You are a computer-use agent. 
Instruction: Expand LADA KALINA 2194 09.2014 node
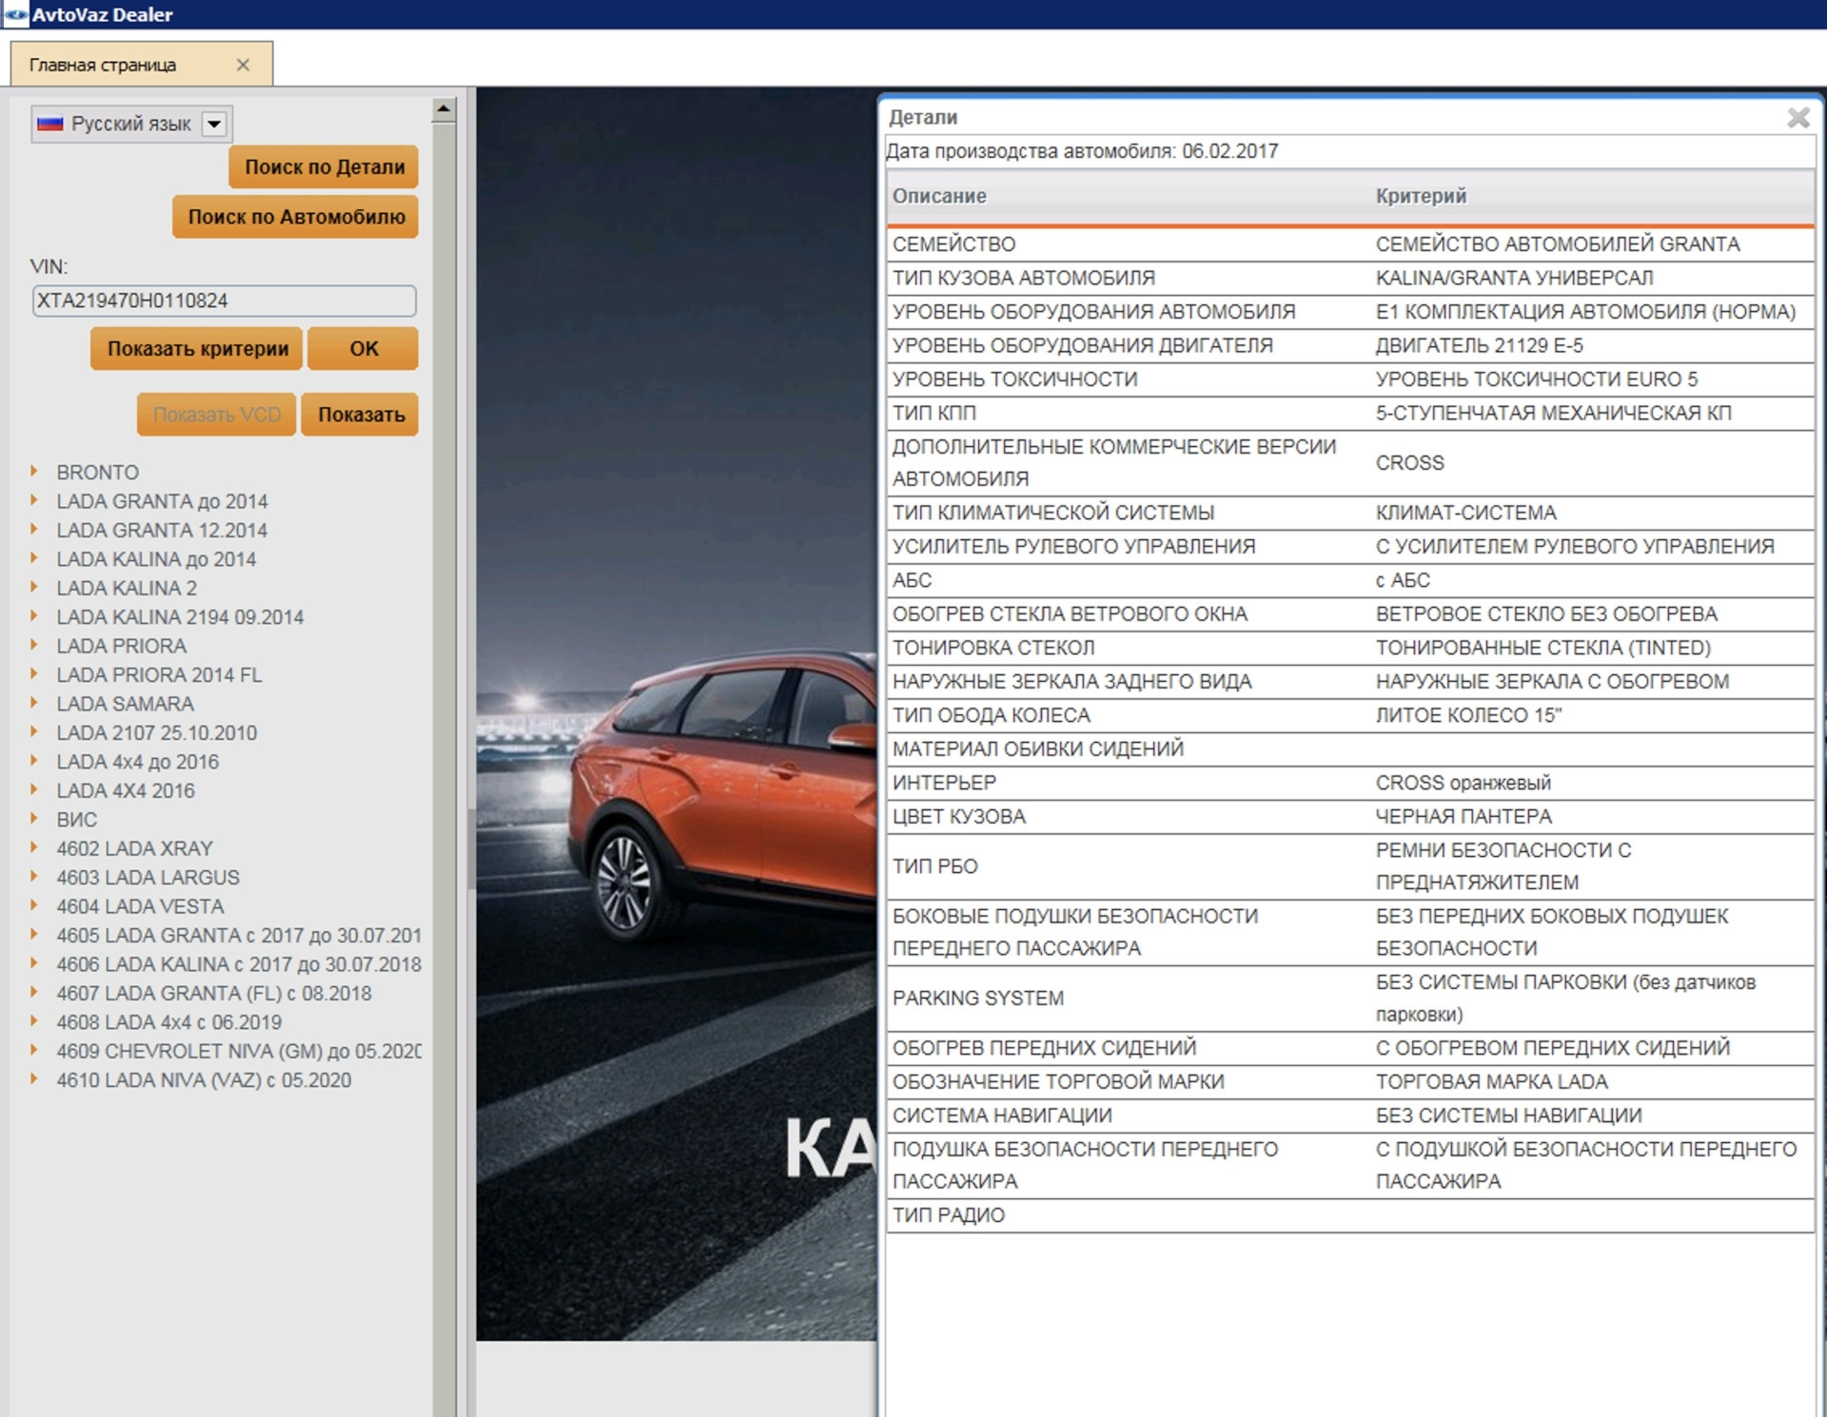(34, 616)
